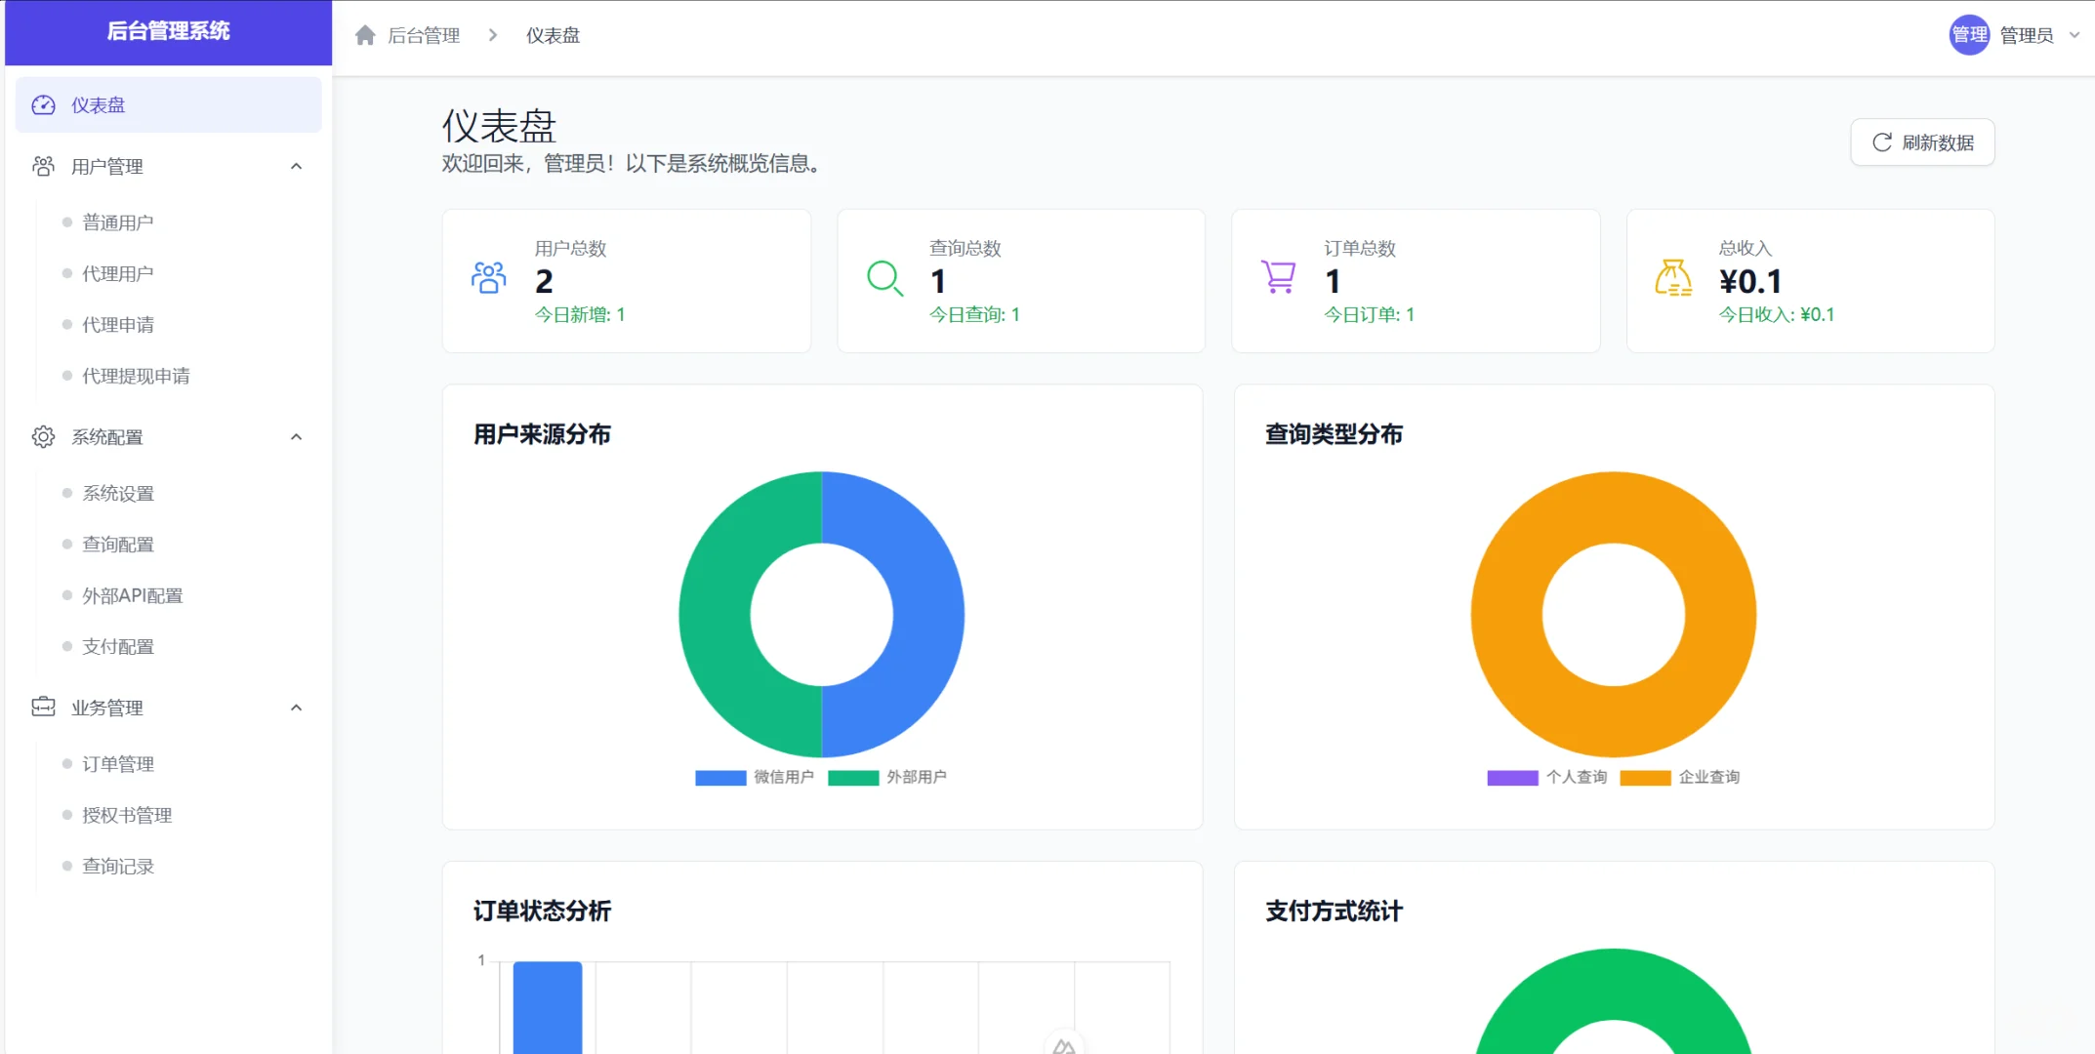Click the home icon in the breadcrumb

pos(365,34)
